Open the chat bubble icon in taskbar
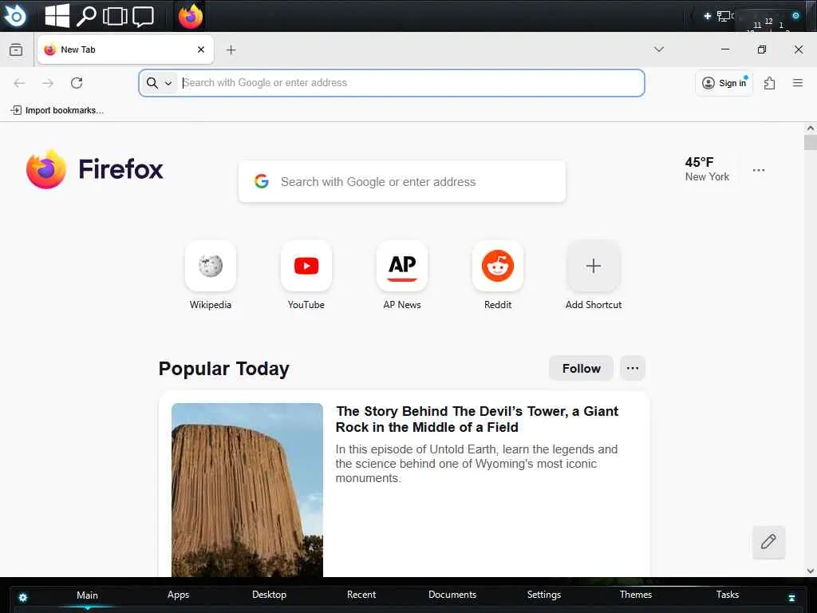Screen dimensions: 817x613 coord(143,16)
